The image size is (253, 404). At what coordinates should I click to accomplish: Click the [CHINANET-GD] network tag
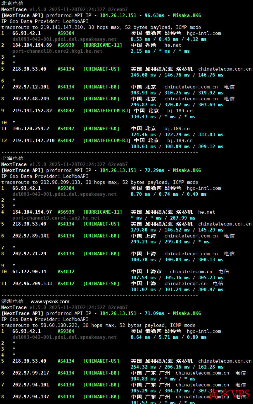[101, 129]
